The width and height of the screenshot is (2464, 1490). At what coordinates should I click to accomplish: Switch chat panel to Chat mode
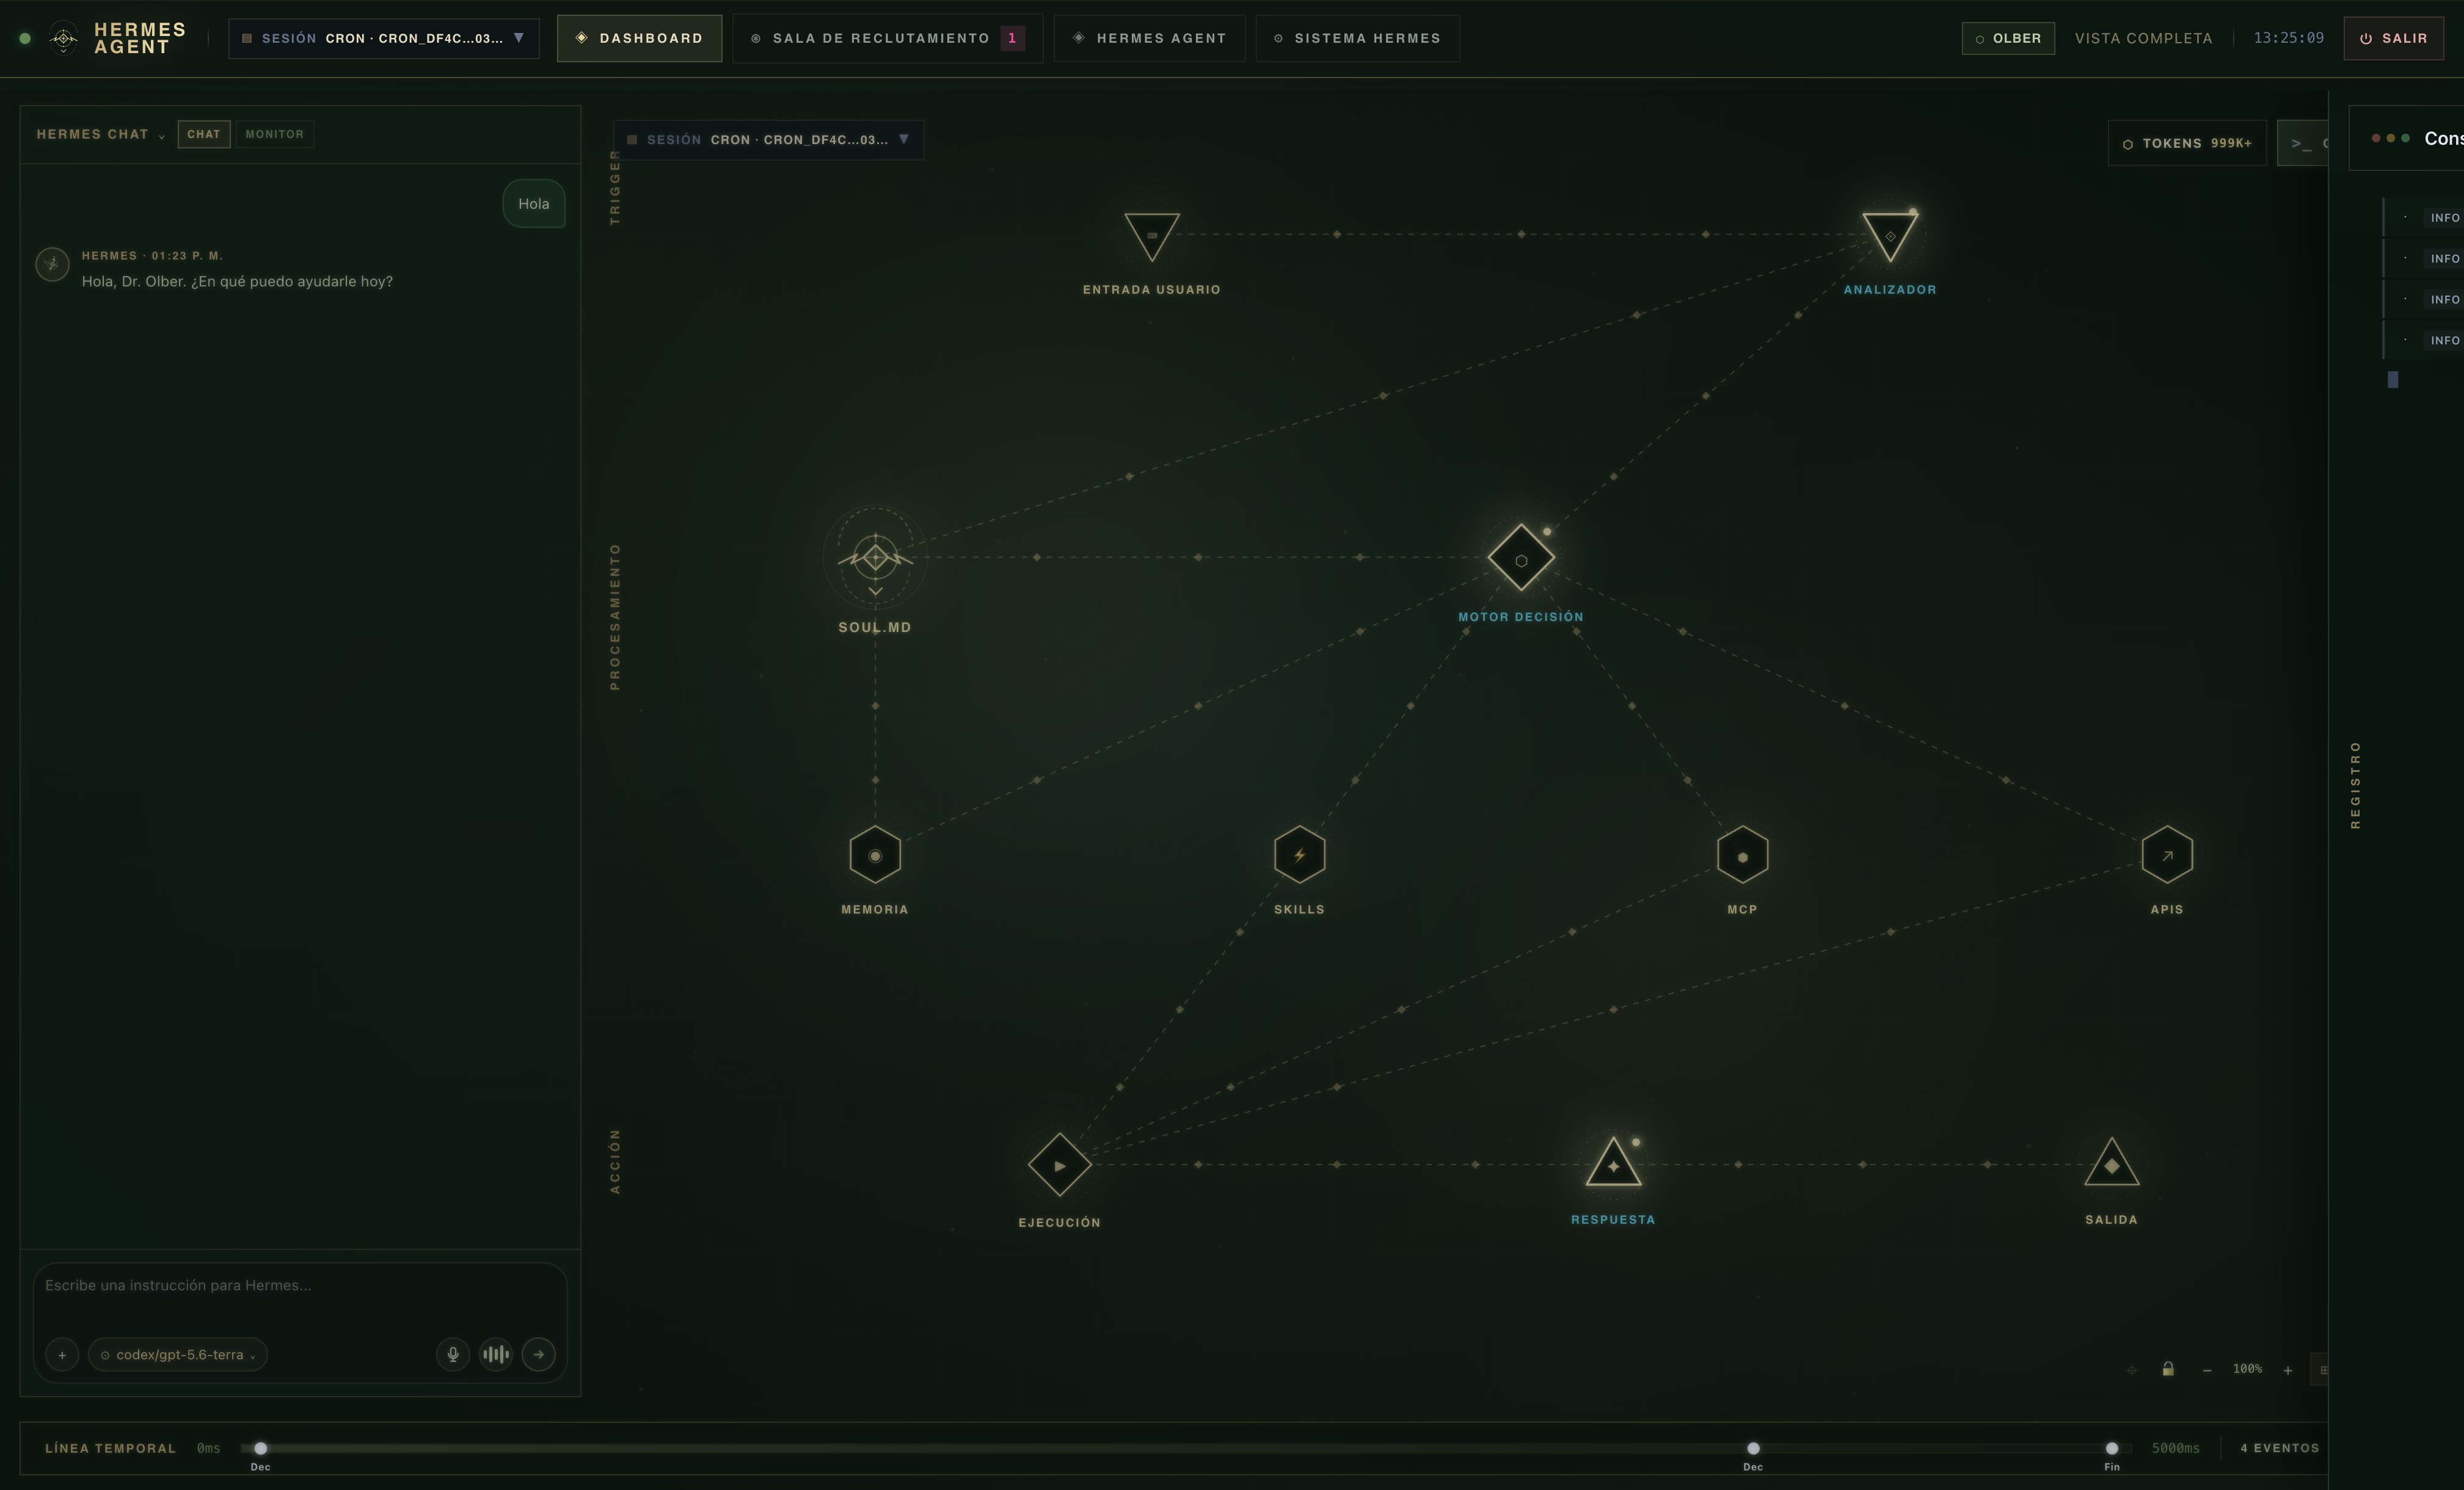(203, 134)
